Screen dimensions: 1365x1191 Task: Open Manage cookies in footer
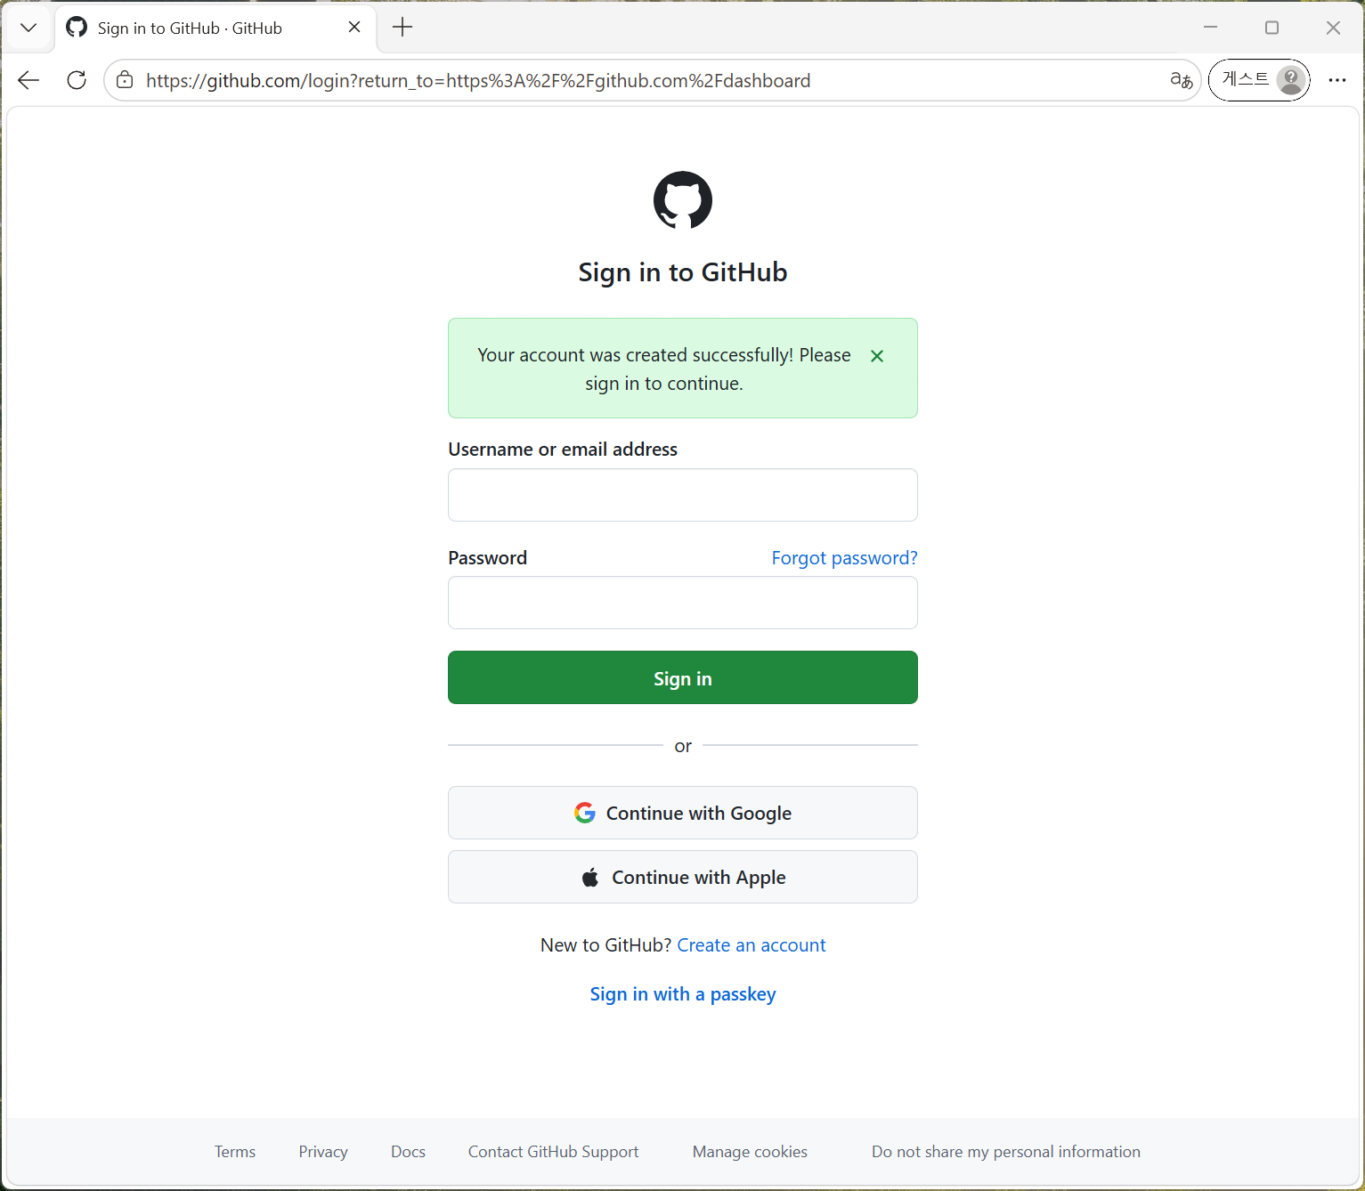point(750,1152)
